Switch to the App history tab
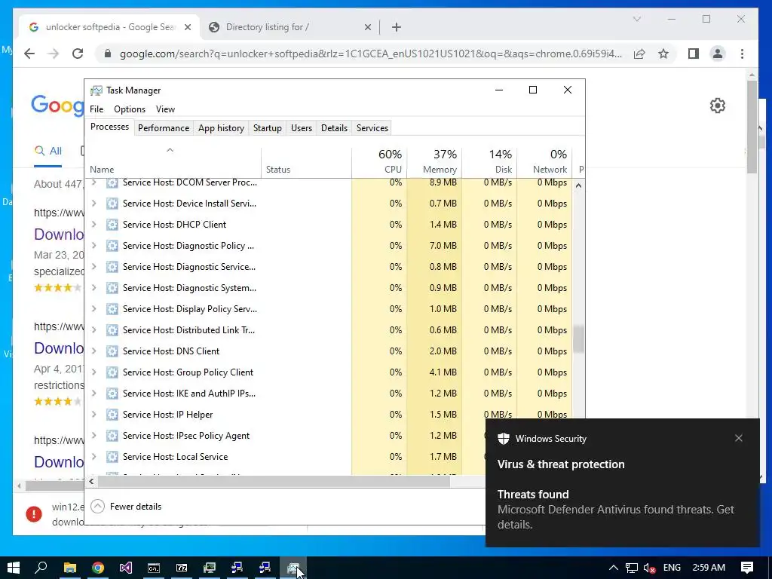The width and height of the screenshot is (772, 579). click(x=221, y=128)
